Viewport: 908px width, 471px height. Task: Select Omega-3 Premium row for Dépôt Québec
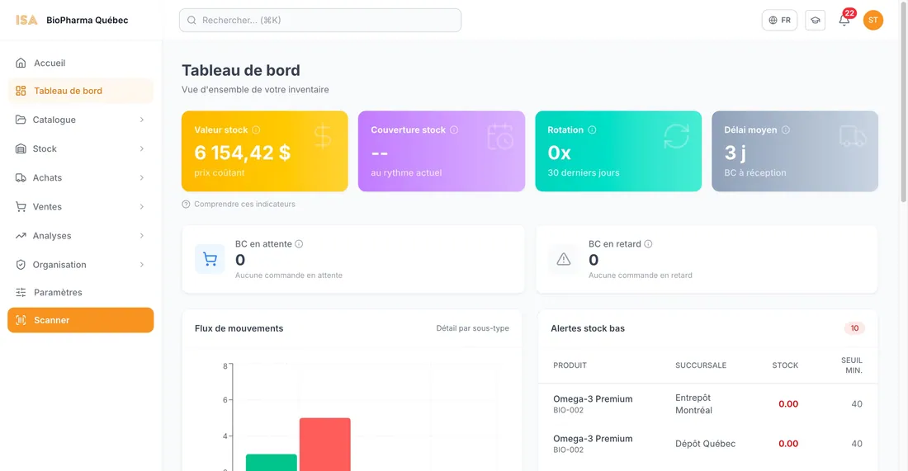(707, 444)
